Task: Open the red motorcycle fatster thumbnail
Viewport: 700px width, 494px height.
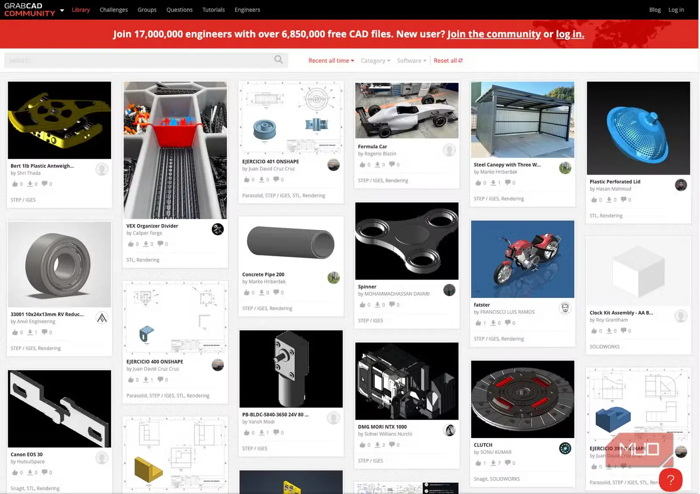Action: click(522, 259)
